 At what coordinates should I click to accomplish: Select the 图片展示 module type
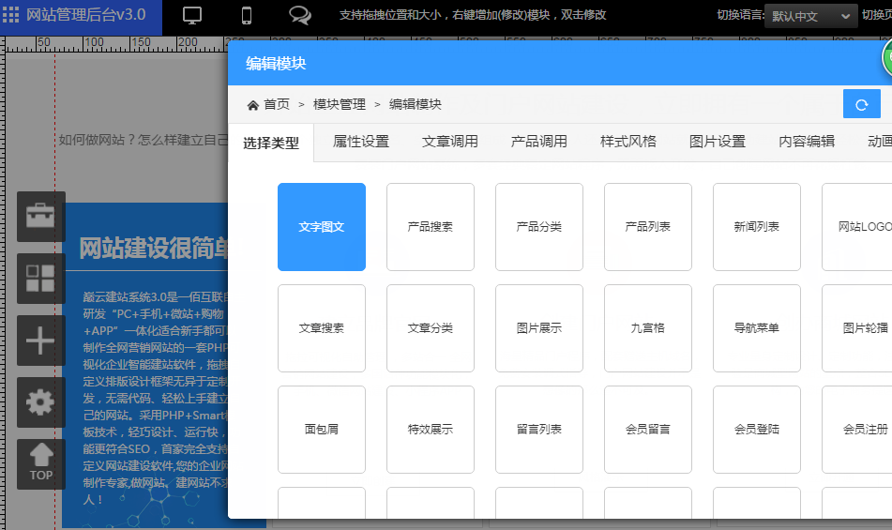[538, 328]
